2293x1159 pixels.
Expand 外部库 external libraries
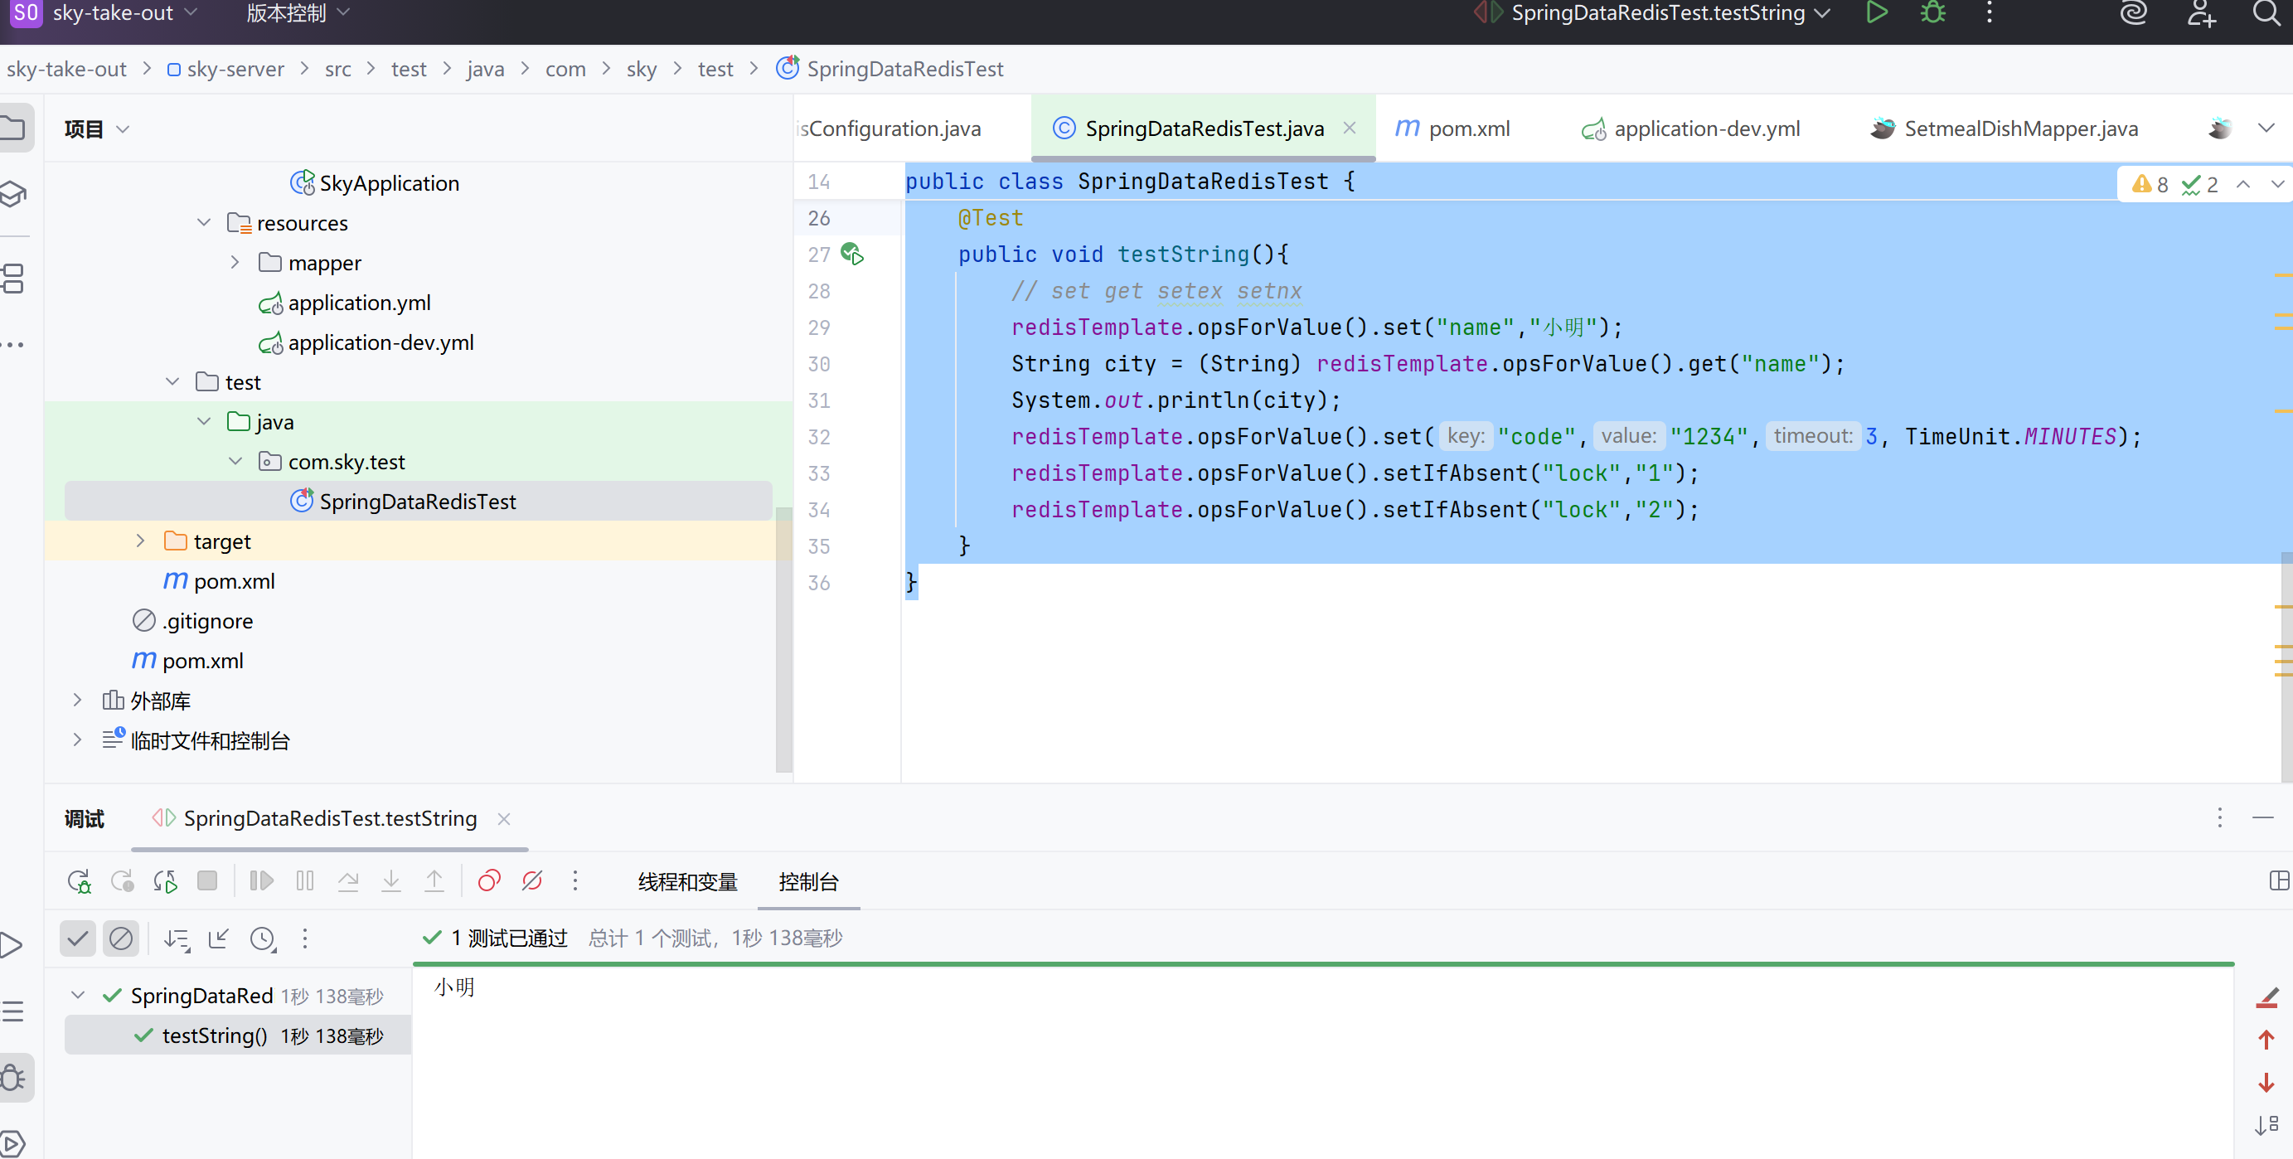click(x=77, y=701)
